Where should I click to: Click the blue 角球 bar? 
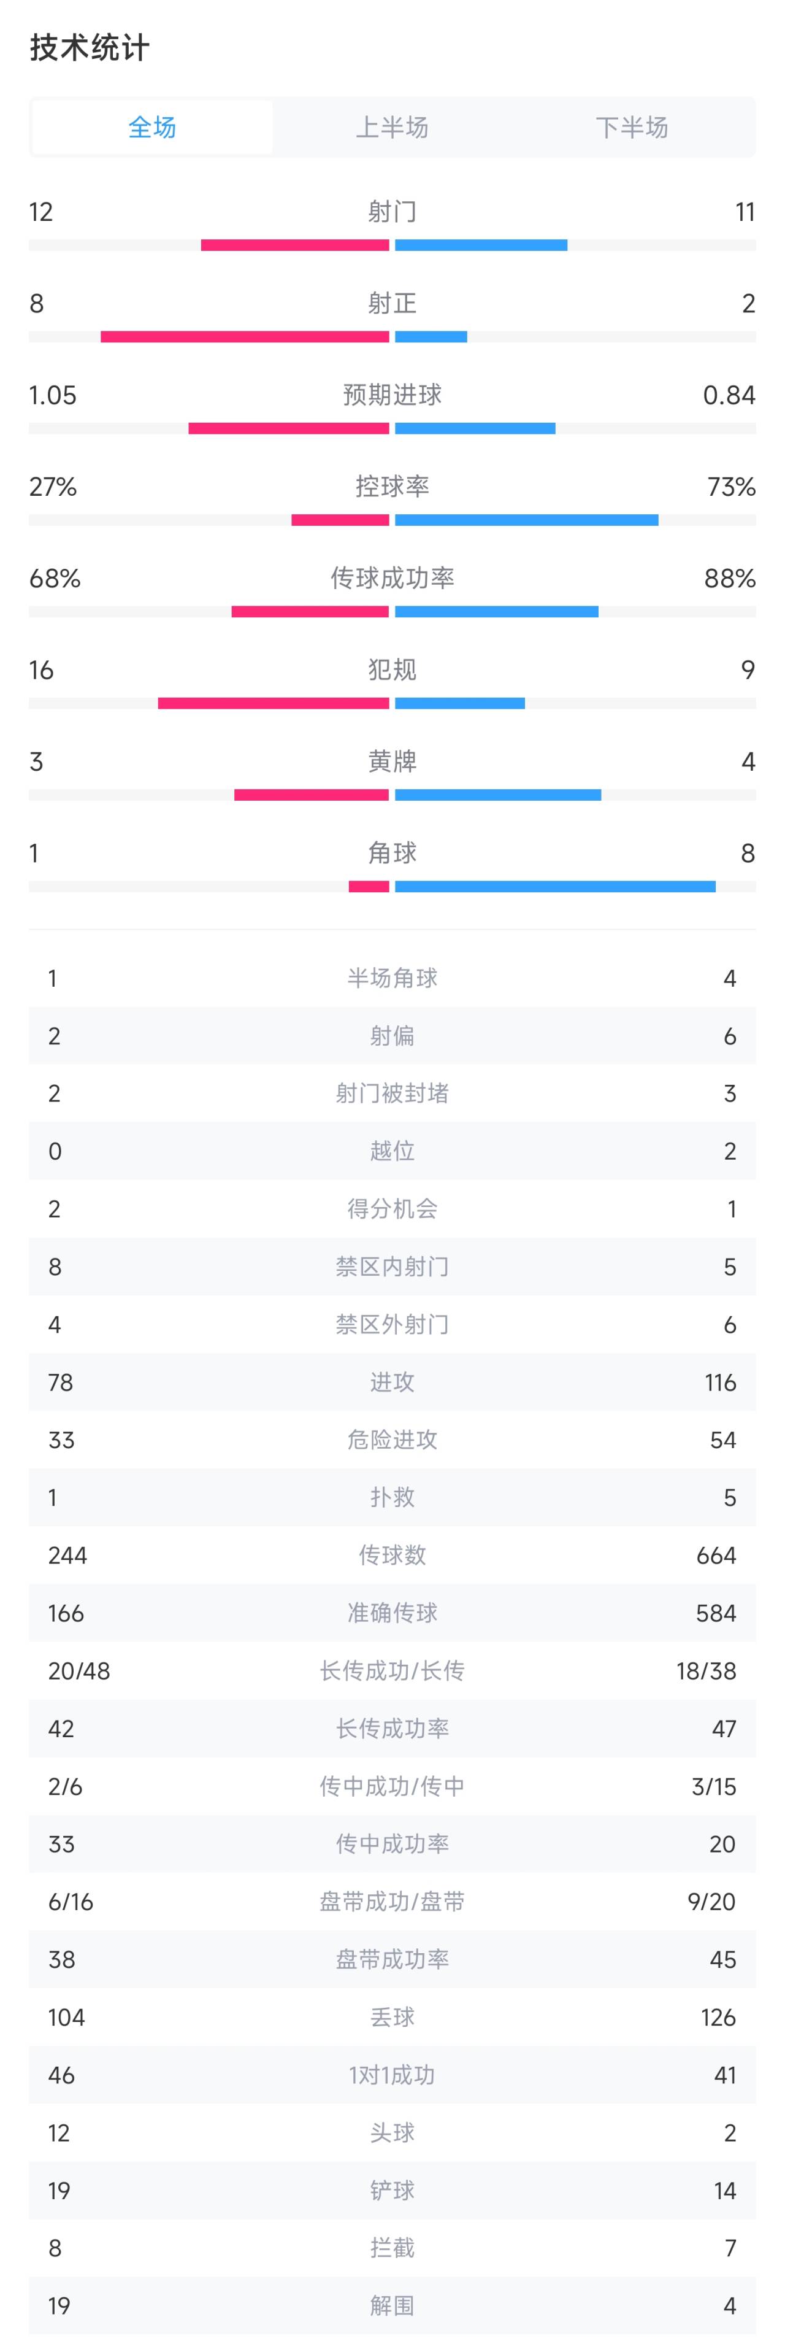[x=555, y=887]
